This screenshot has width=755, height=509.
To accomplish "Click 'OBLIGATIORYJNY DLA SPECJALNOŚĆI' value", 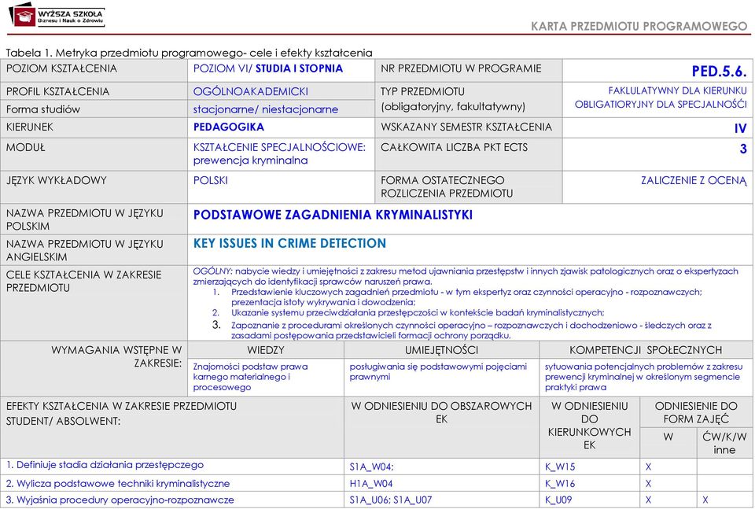I will (x=661, y=105).
